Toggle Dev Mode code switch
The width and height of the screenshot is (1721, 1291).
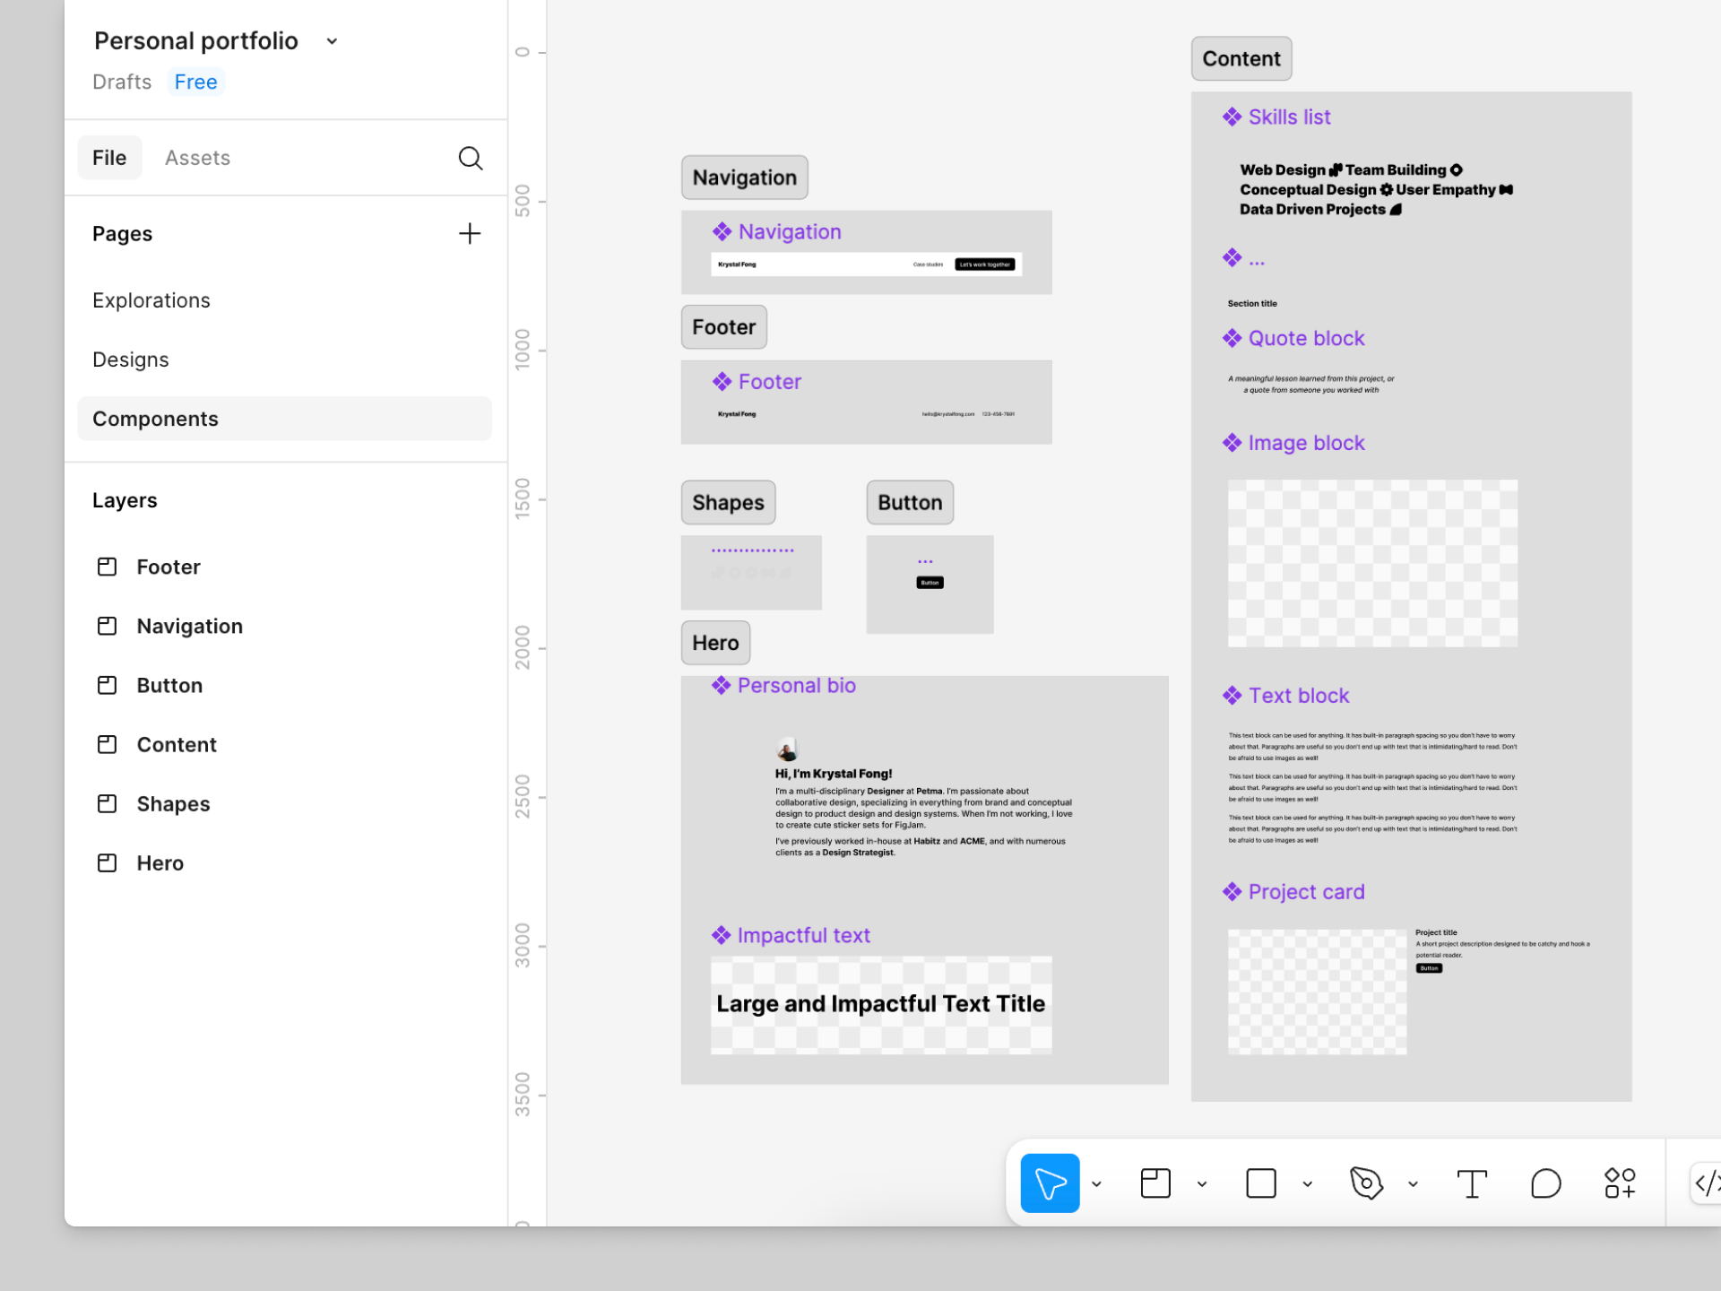click(x=1706, y=1183)
